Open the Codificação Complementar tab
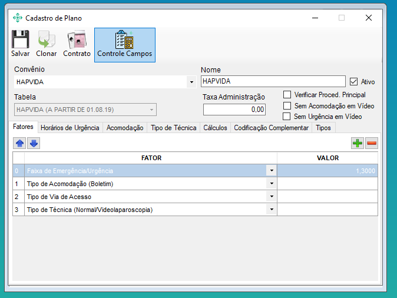Image resolution: width=397 pixels, height=298 pixels. click(271, 128)
